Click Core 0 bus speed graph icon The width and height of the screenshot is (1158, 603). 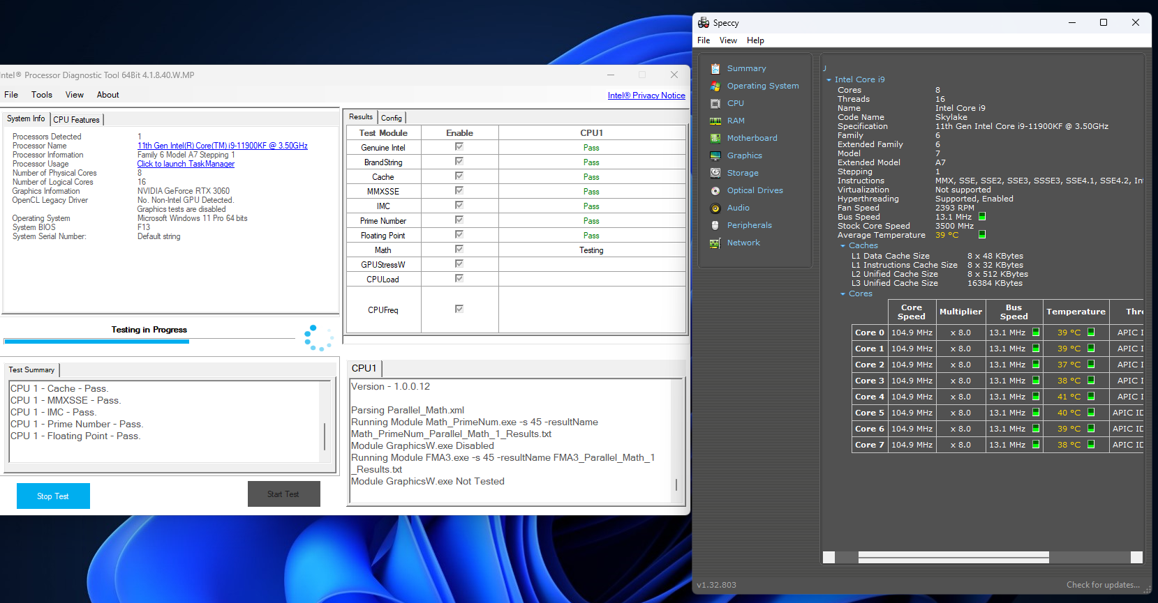1036,333
